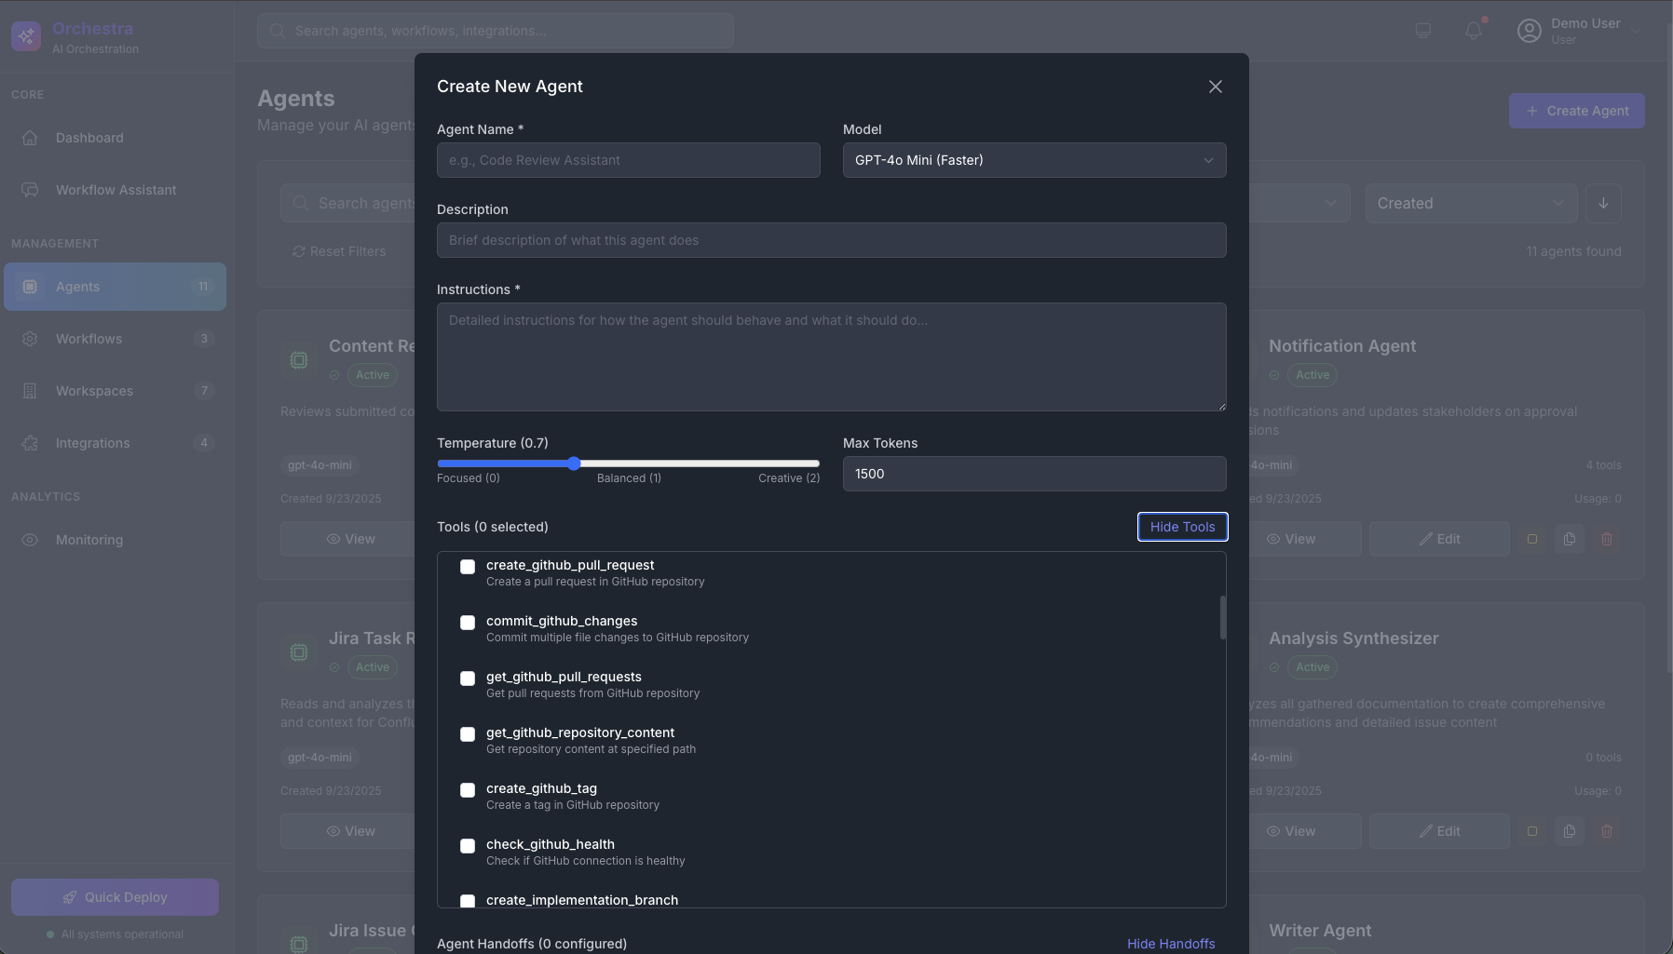Click the sort direction arrow icon

(x=1603, y=203)
